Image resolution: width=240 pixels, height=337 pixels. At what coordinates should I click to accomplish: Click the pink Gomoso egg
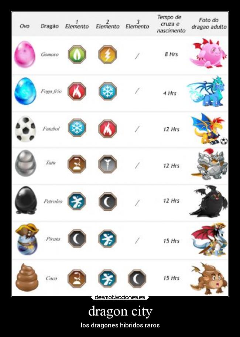click(25, 54)
